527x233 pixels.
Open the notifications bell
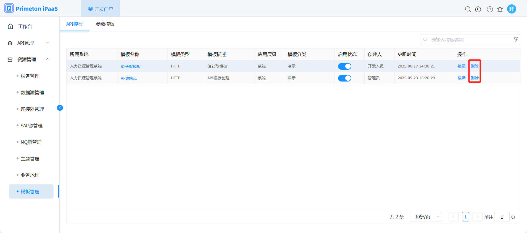(500, 9)
